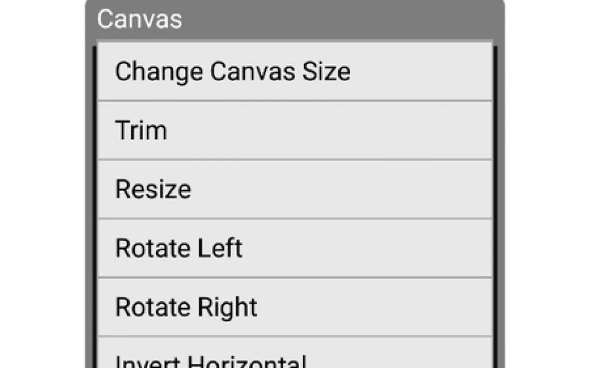Screen dimensions: 590x368
Task: Tap the Resize text label
Action: pyautogui.click(x=153, y=189)
